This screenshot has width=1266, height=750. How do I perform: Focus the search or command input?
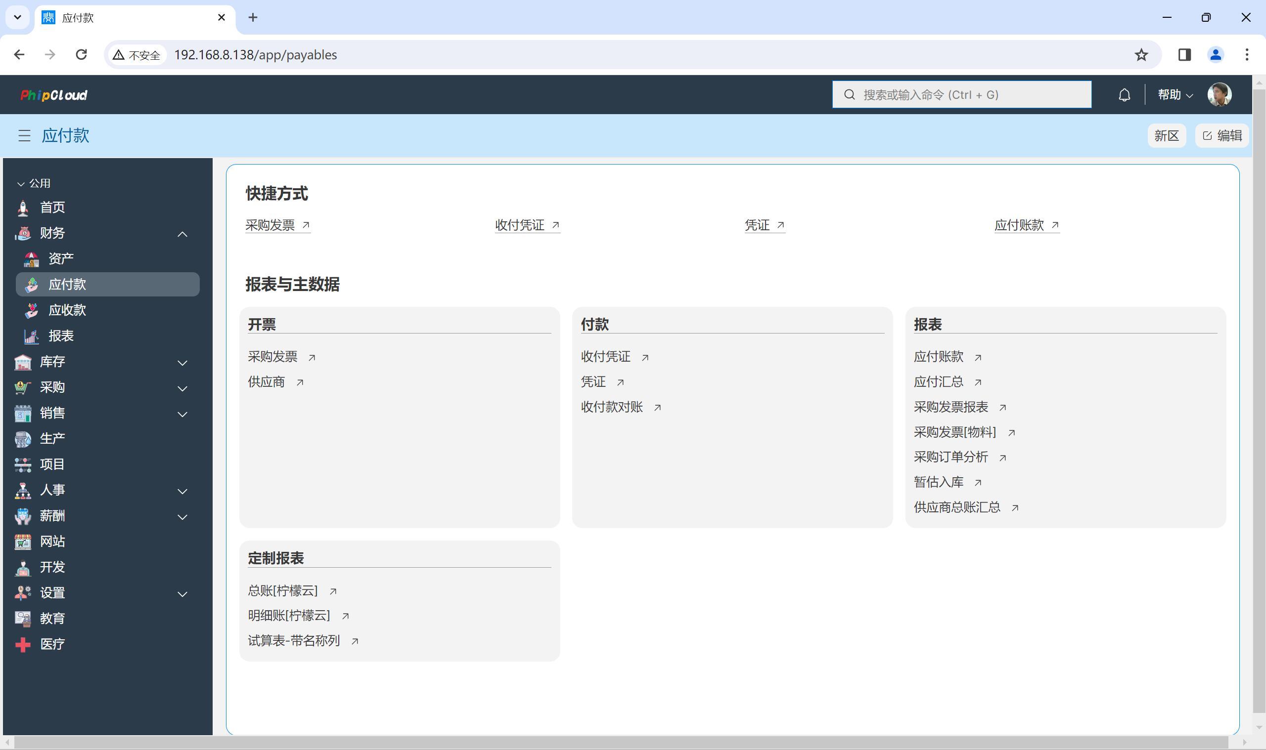click(x=961, y=94)
